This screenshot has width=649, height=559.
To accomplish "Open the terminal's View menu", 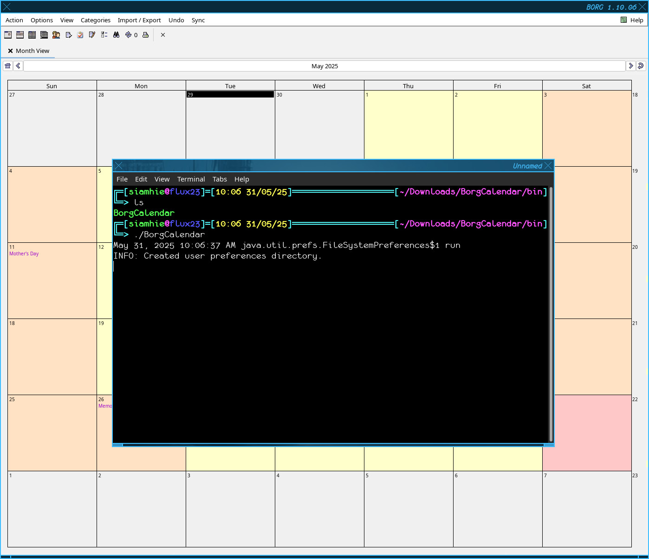I will tap(162, 179).
